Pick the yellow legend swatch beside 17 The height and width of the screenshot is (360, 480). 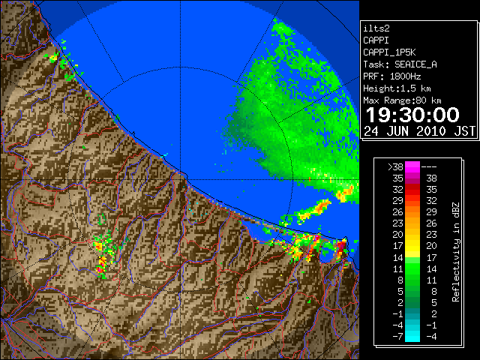pyautogui.click(x=412, y=246)
